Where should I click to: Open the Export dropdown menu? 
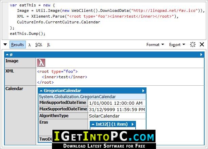[x=177, y=45]
